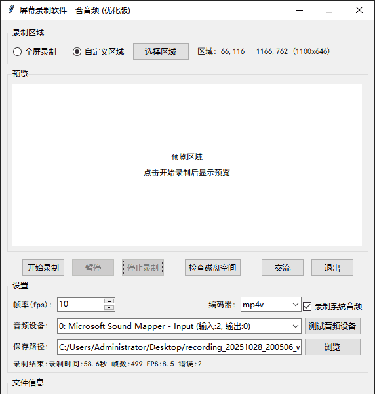Click the white preview area canvas
The width and height of the screenshot is (375, 394).
(x=187, y=165)
